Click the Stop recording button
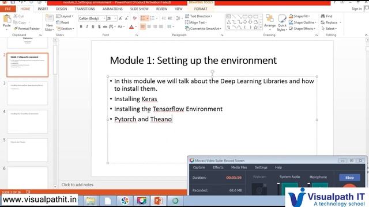The image size is (369, 207). [x=349, y=178]
